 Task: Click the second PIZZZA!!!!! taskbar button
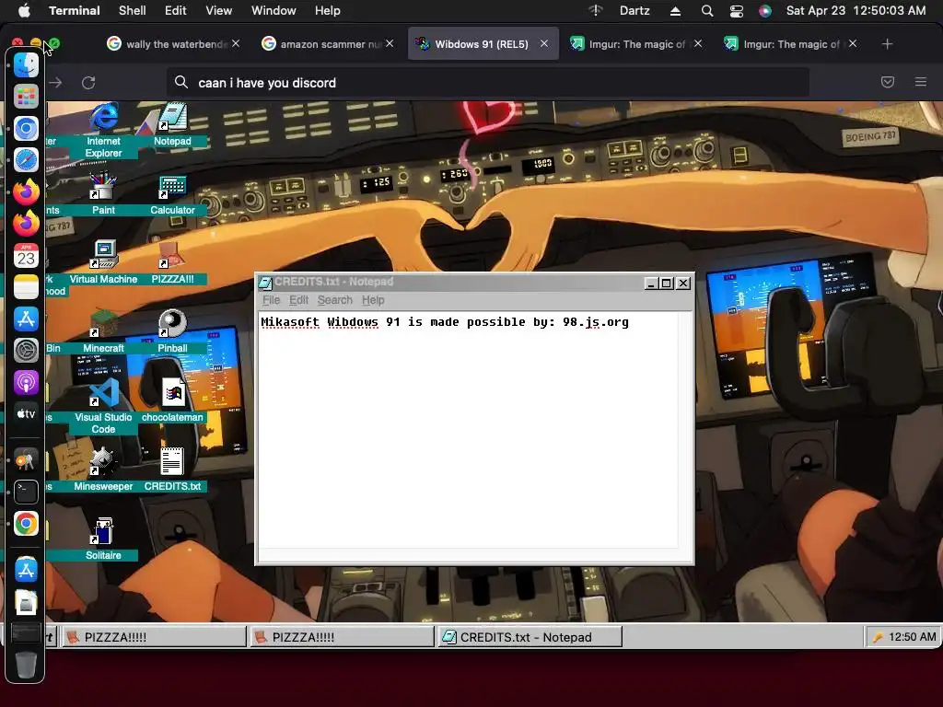click(342, 637)
